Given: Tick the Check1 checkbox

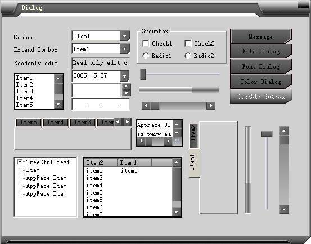Looking at the screenshot, I should (146, 43).
